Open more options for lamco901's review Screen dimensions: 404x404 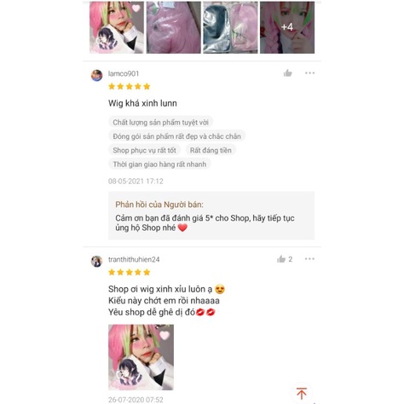(309, 73)
